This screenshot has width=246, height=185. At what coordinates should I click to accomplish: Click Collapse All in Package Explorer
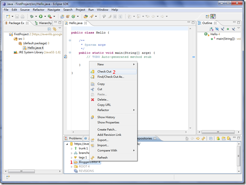click(x=50, y=29)
